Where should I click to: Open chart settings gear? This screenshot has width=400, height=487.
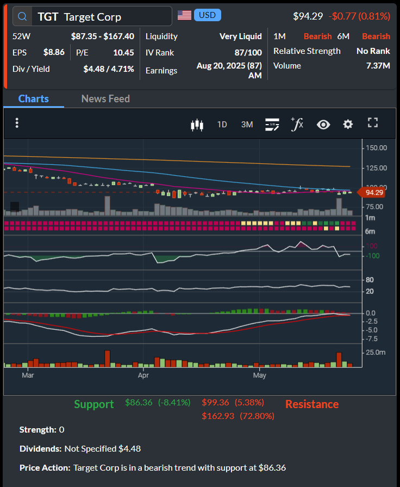tap(348, 124)
